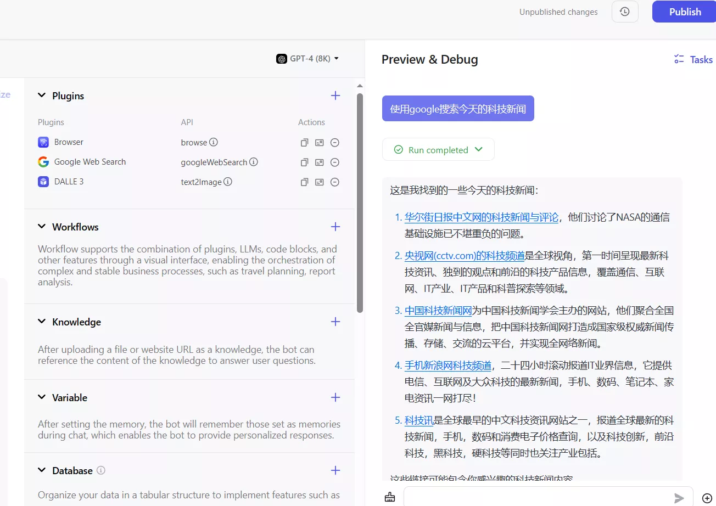The width and height of the screenshot is (716, 506).
Task: Remove the Google Web Search plugin
Action: coord(335,162)
